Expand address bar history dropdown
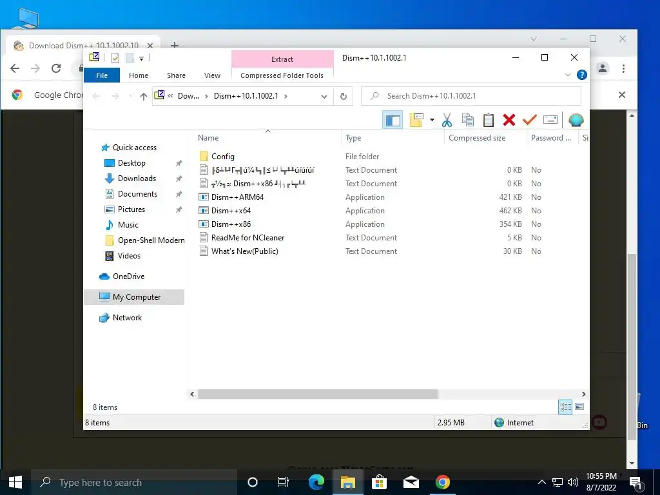 pyautogui.click(x=324, y=97)
